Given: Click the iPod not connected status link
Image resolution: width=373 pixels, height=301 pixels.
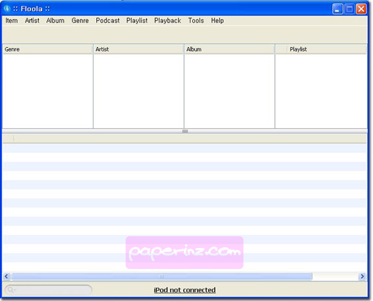Looking at the screenshot, I should pos(185,290).
